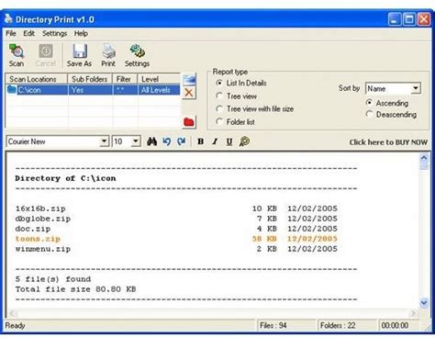Image resolution: width=435 pixels, height=338 pixels.
Task: Click the dbglobe.zip file entry
Action: pos(43,219)
